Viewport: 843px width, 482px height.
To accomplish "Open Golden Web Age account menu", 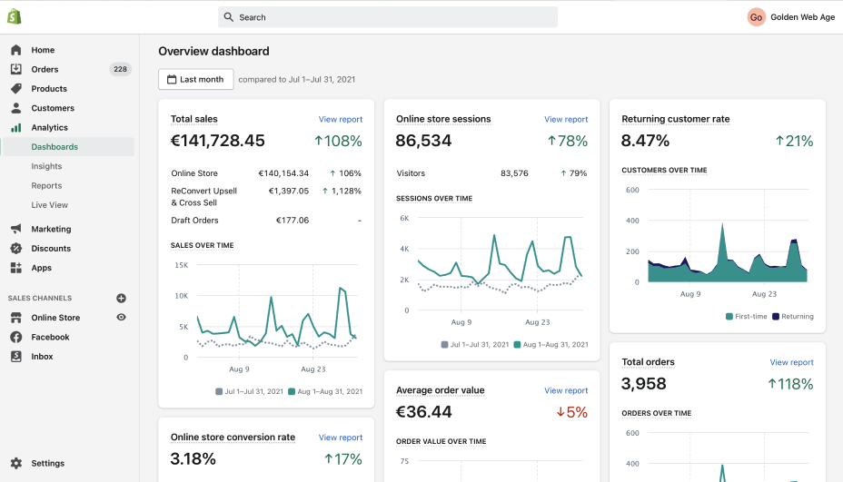I will (x=791, y=17).
